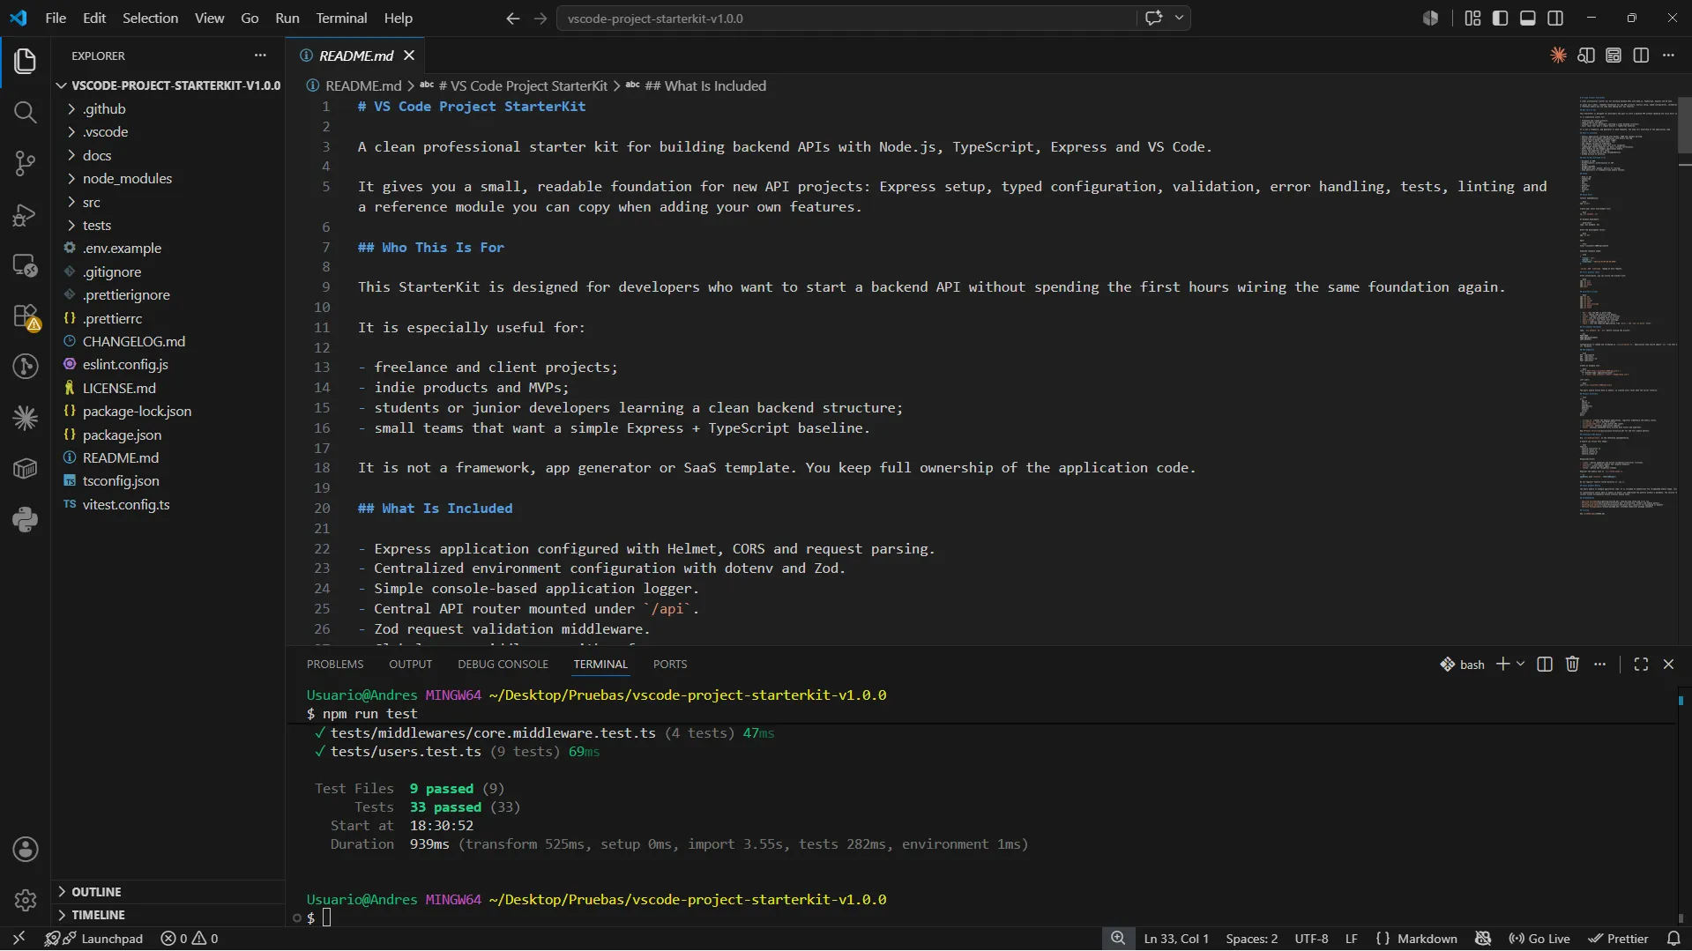The height and width of the screenshot is (951, 1692).
Task: Expand the .vscode folder
Action: pyautogui.click(x=168, y=131)
